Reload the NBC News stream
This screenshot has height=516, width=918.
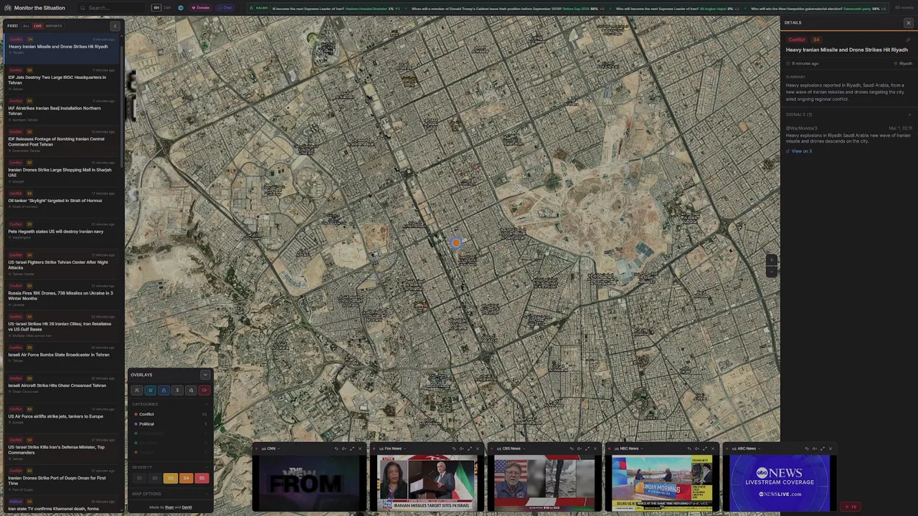tap(688, 449)
